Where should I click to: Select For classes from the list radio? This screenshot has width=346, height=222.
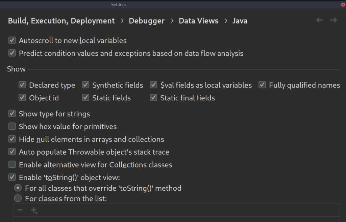[x=18, y=198]
